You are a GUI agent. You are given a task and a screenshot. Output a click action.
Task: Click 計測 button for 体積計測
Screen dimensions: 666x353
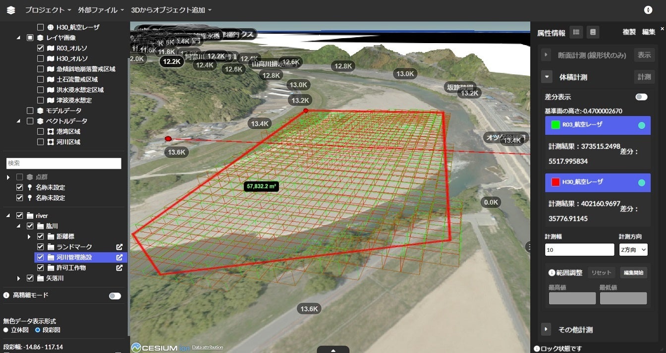644,77
